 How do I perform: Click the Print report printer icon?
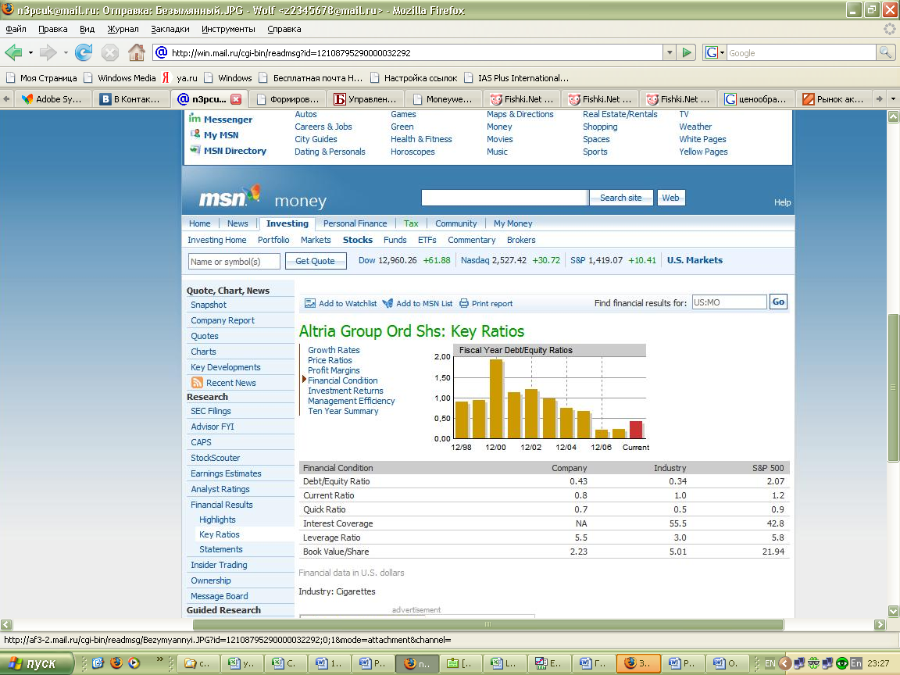(x=464, y=303)
